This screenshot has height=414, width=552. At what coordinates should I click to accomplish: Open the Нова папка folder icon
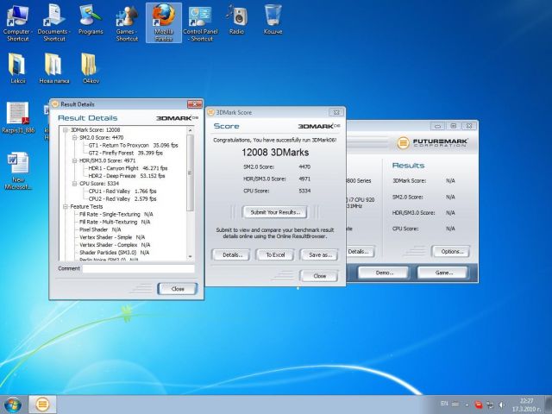[x=53, y=68]
